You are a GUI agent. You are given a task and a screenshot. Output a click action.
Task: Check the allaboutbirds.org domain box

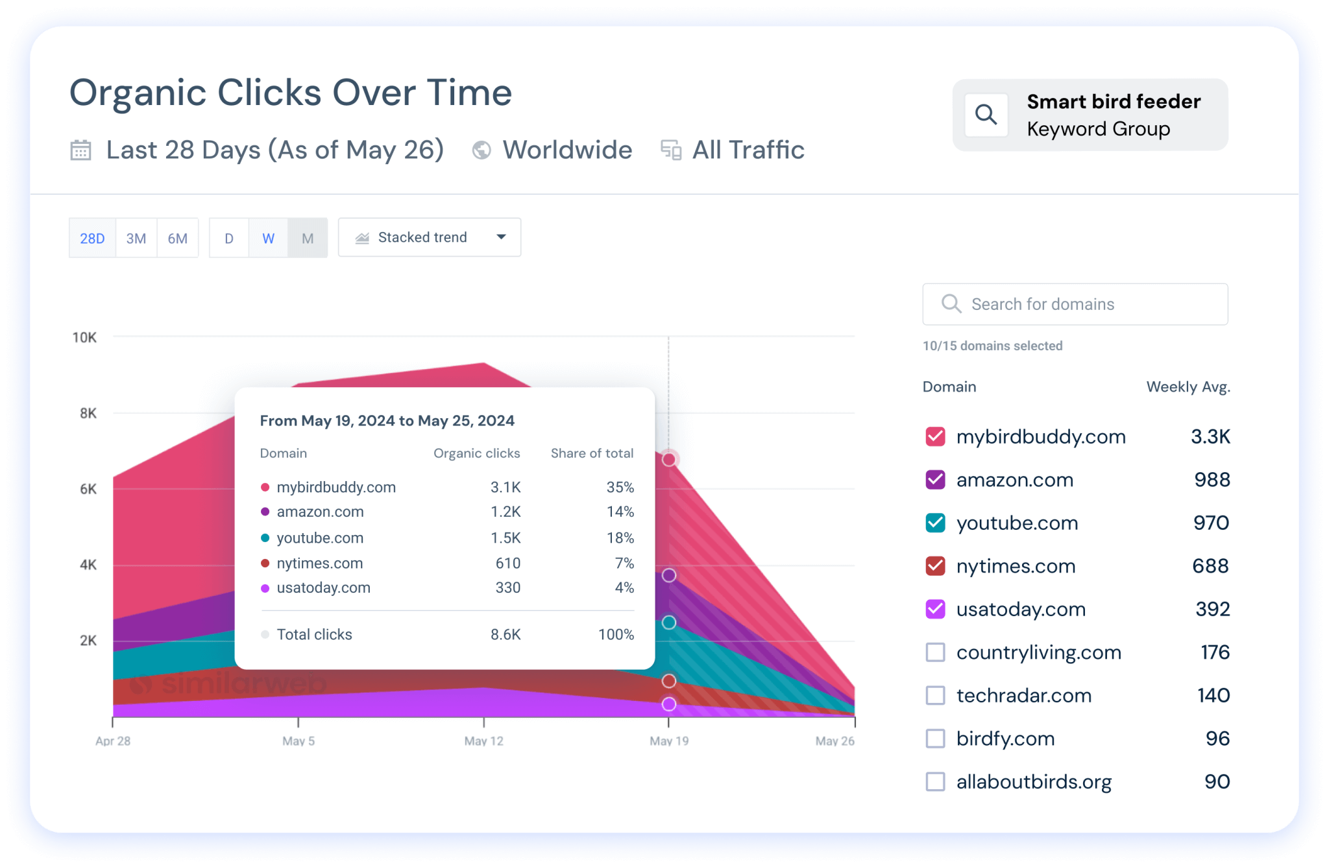point(935,781)
